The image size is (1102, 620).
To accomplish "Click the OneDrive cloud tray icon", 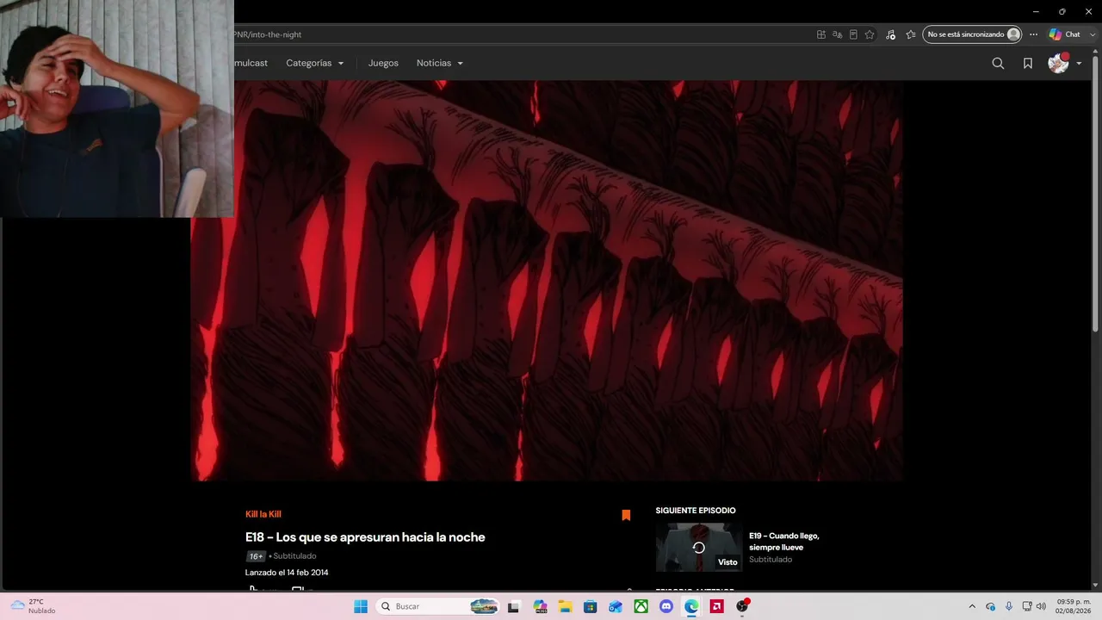I will 990,606.
